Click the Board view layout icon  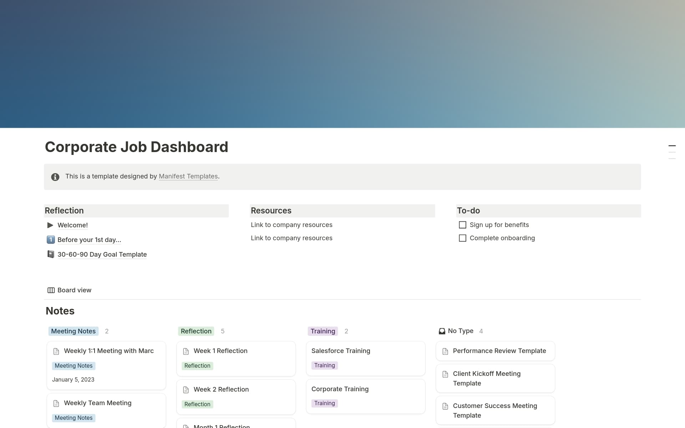click(x=51, y=290)
